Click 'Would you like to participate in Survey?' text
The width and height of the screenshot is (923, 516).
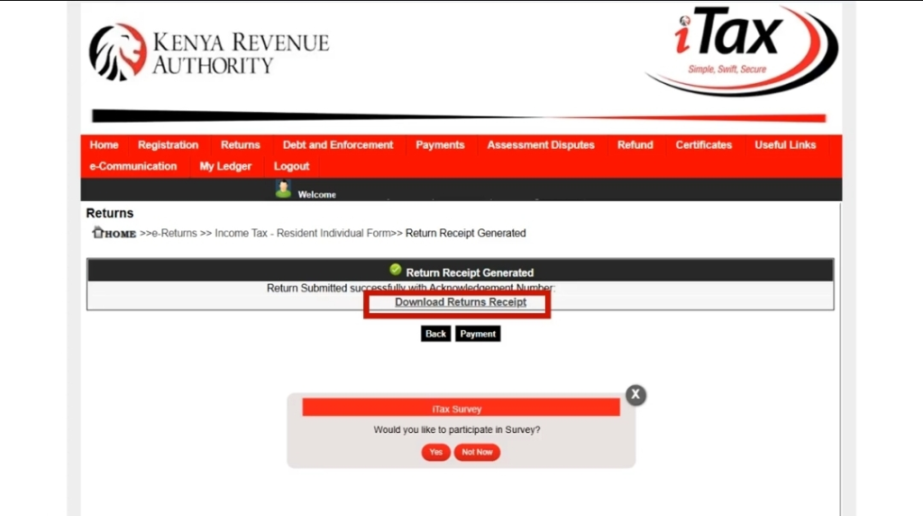[x=457, y=430]
